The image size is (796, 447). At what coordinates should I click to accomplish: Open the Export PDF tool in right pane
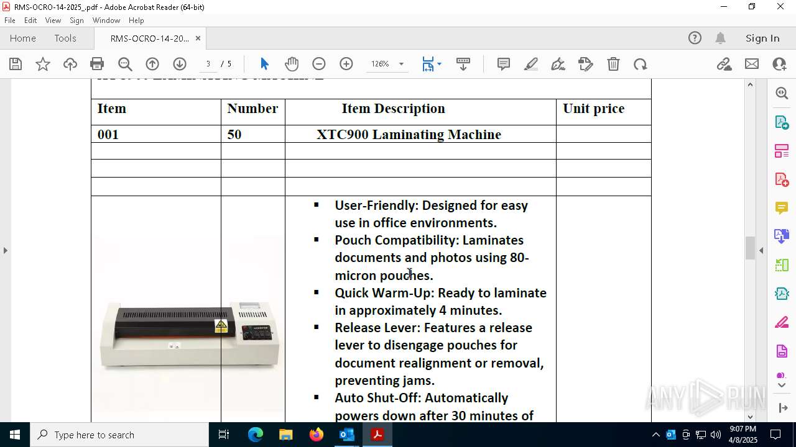(782, 122)
